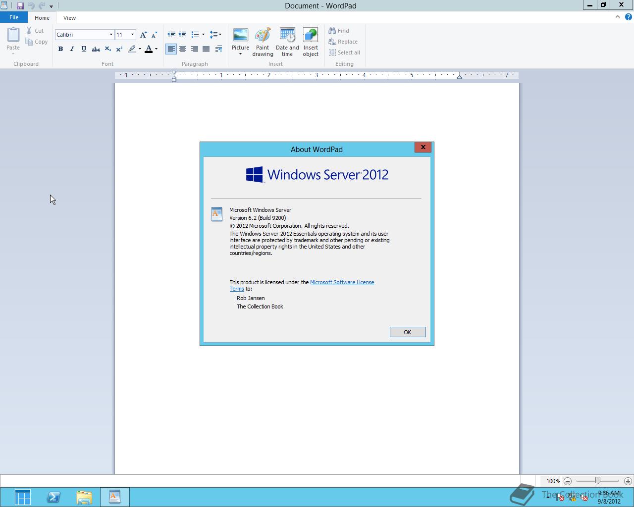Viewport: 634px width, 507px height.
Task: Insert Date and time
Action: click(x=287, y=42)
